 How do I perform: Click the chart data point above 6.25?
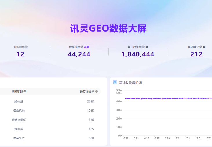(x=147, y=98)
